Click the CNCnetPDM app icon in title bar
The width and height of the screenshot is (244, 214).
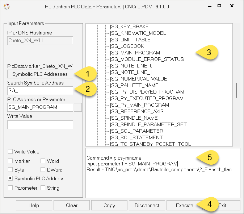[7, 7]
